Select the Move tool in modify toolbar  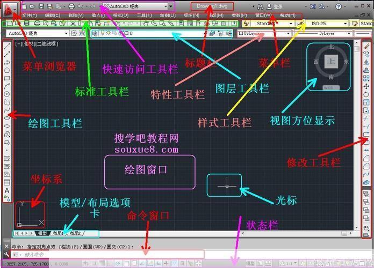pyautogui.click(x=366, y=86)
